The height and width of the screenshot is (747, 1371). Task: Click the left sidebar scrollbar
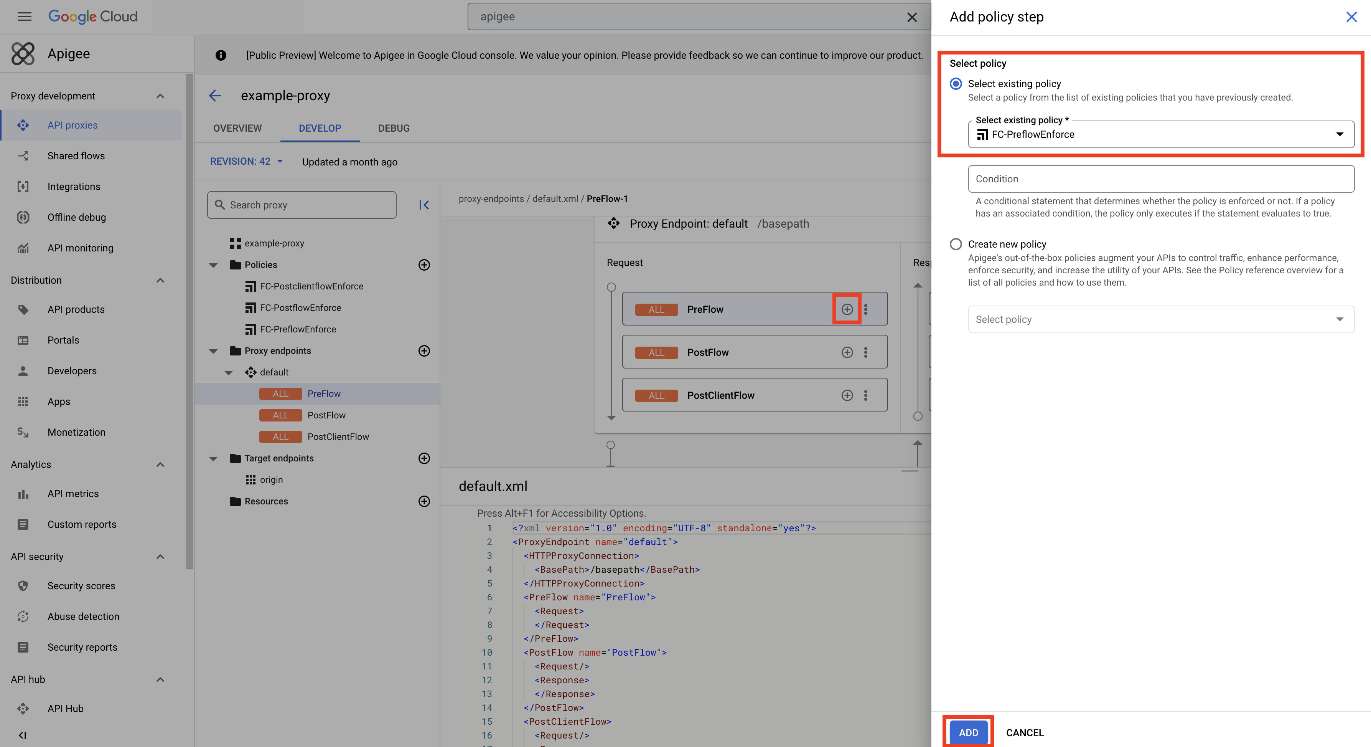tap(190, 319)
